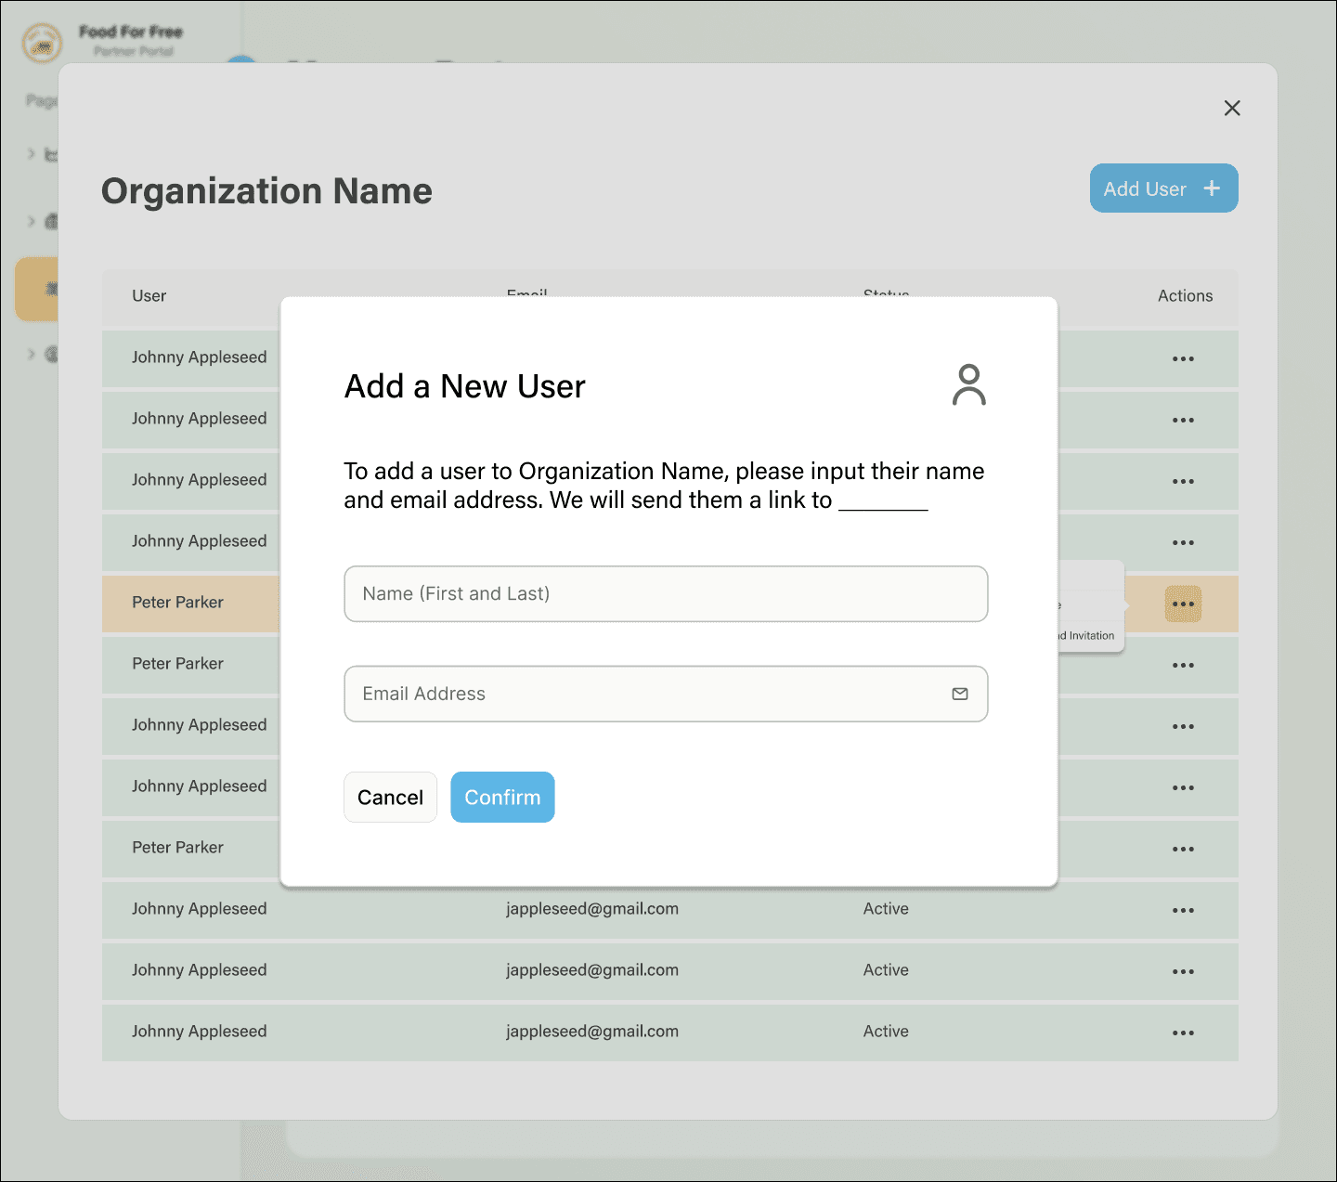Click the Food For Free logo

pos(43,43)
